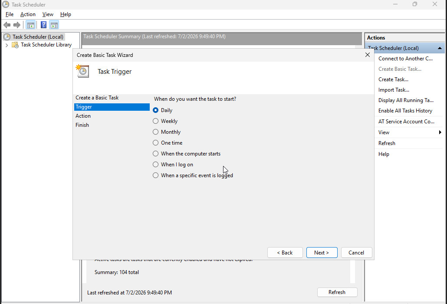Select the Weekly radio button
447x304 pixels.
tap(155, 121)
